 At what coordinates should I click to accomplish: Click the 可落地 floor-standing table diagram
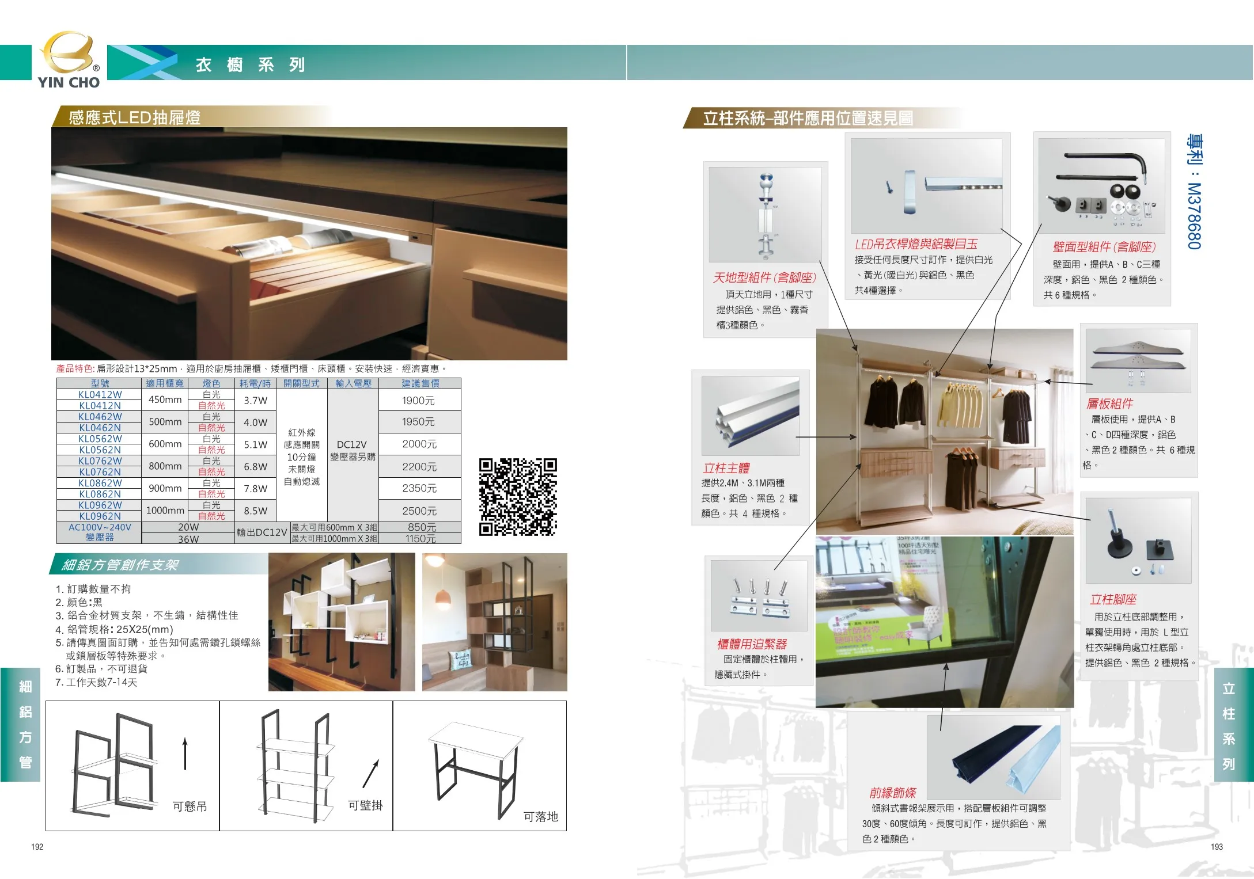(x=480, y=766)
